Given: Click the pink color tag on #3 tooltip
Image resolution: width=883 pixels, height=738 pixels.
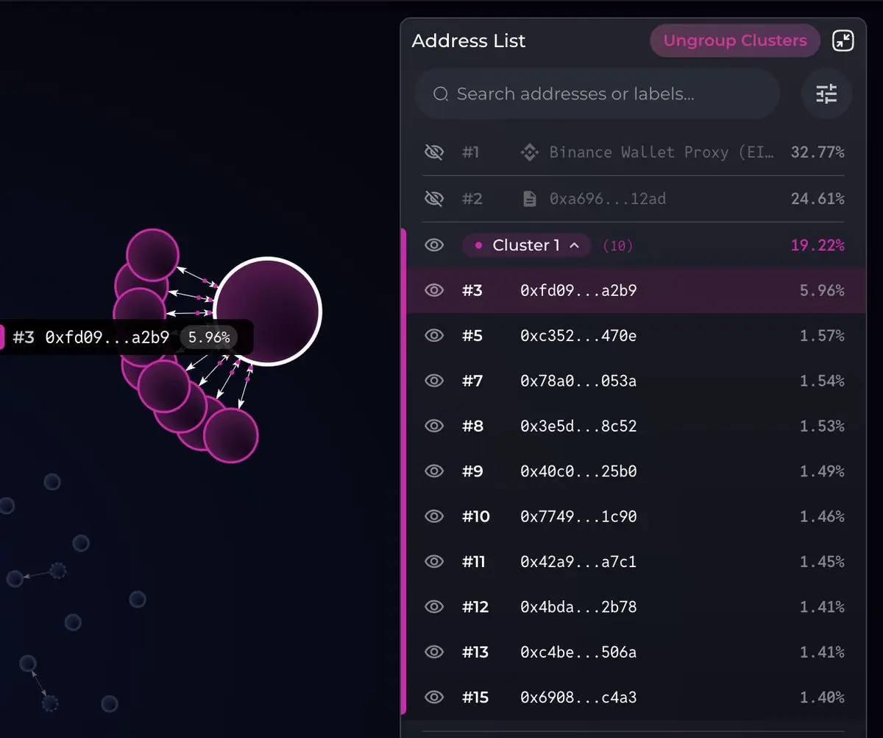Looking at the screenshot, I should point(1,337).
